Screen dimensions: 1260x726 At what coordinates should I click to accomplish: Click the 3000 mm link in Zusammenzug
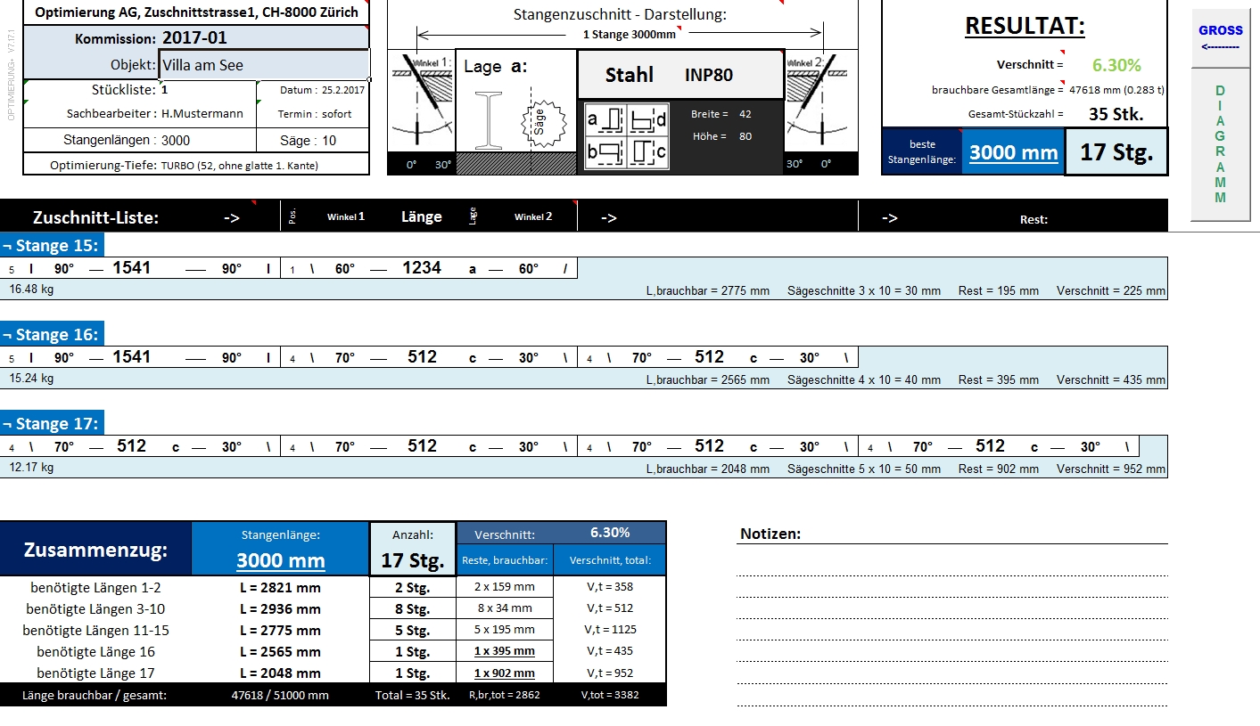(280, 560)
